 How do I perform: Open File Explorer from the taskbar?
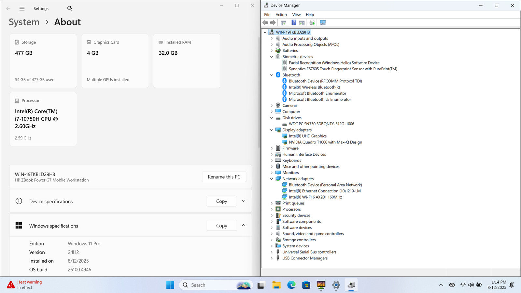pos(276,285)
